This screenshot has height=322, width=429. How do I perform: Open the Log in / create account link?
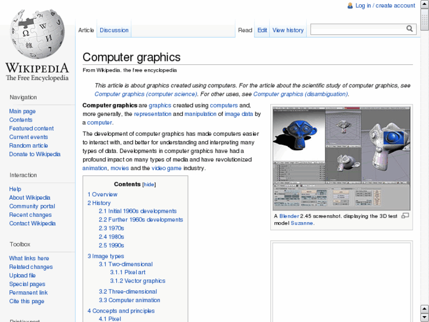tap(385, 5)
